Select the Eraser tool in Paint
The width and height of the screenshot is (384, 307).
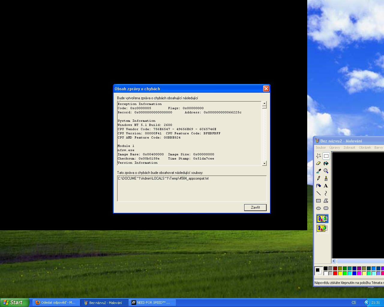tap(319, 163)
